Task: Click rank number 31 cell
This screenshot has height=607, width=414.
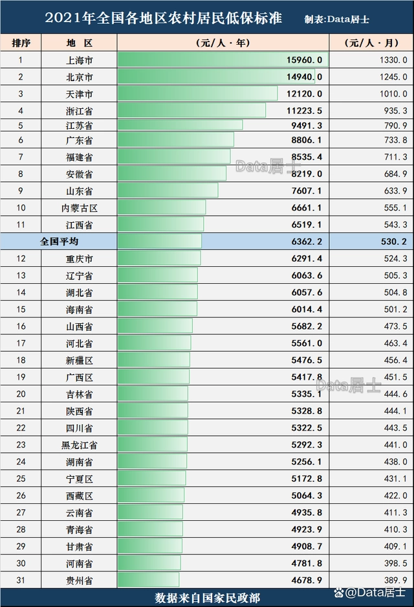Action: pos(21,580)
